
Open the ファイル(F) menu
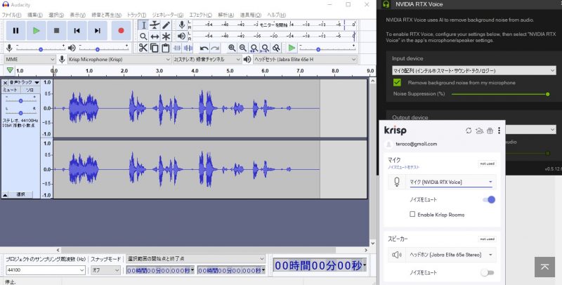[11, 15]
